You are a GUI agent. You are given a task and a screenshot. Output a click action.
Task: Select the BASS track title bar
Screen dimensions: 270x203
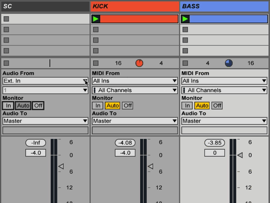click(x=224, y=6)
